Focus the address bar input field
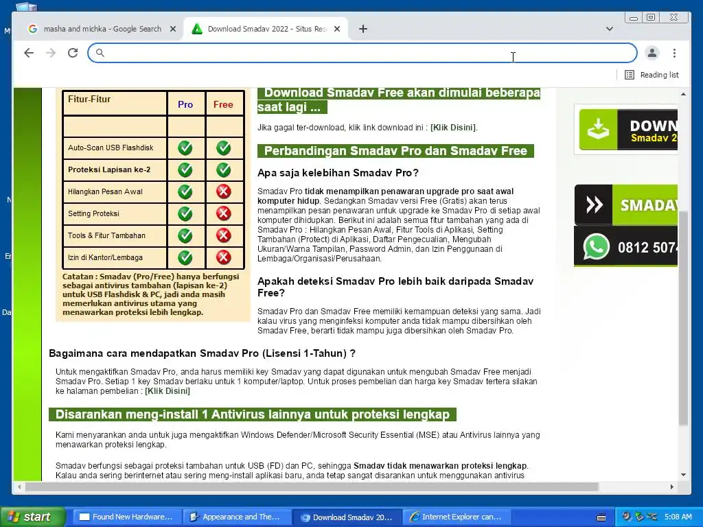The height and width of the screenshot is (527, 703). click(x=362, y=53)
